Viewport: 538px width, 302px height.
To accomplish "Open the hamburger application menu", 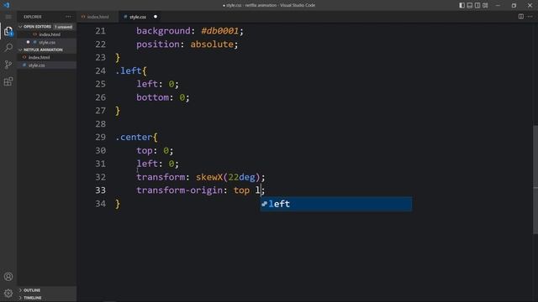I will (x=8, y=17).
